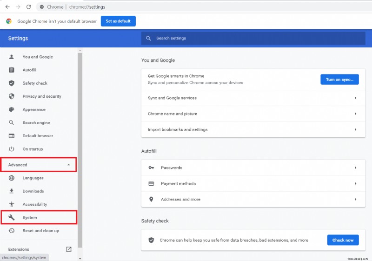Open Import bookmarks and settings row arrow
The image size is (372, 261).
(355, 129)
